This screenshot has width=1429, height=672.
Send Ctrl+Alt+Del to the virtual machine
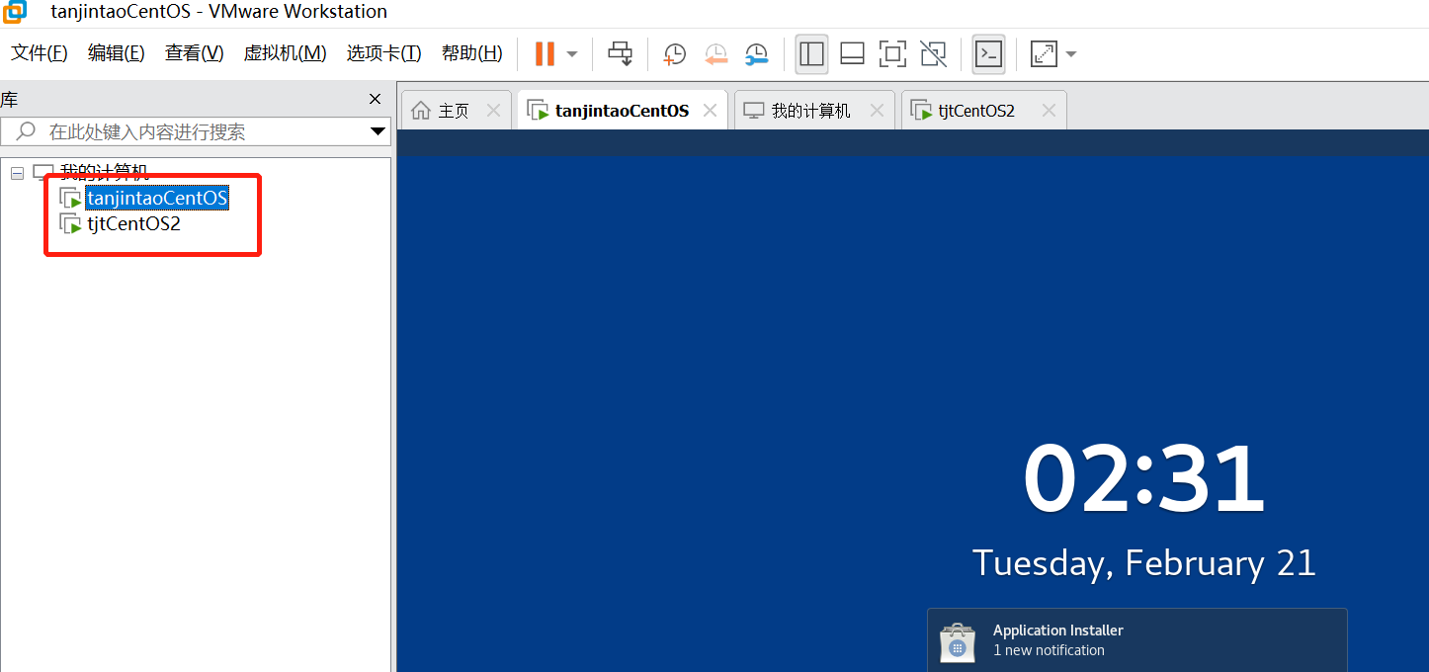point(620,53)
